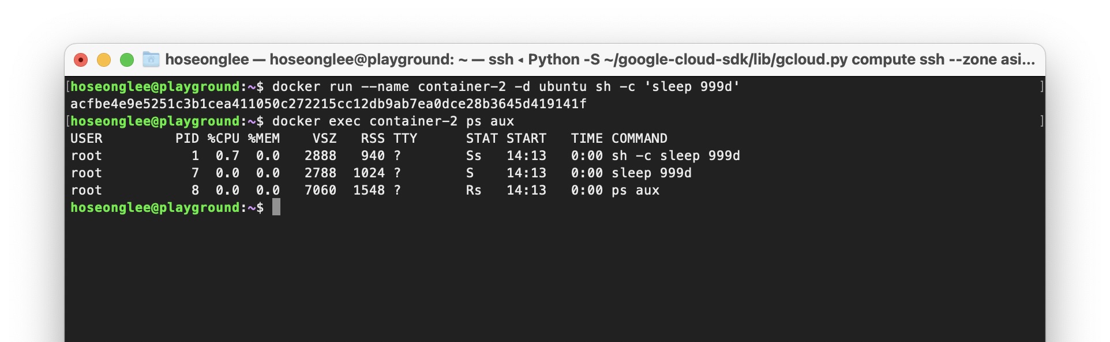Click the blocky terminal cursor
Viewport: 1110px width, 342px height.
point(275,207)
